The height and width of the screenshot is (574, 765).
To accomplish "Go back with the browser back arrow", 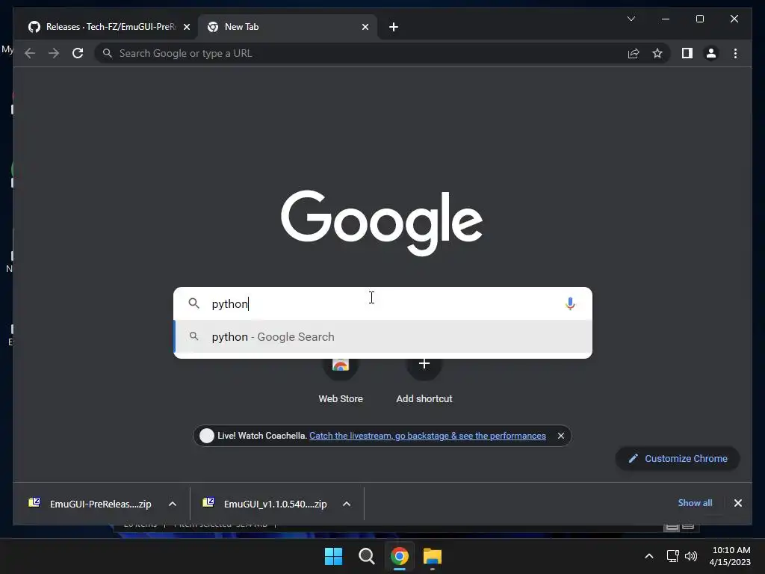I will click(x=30, y=53).
